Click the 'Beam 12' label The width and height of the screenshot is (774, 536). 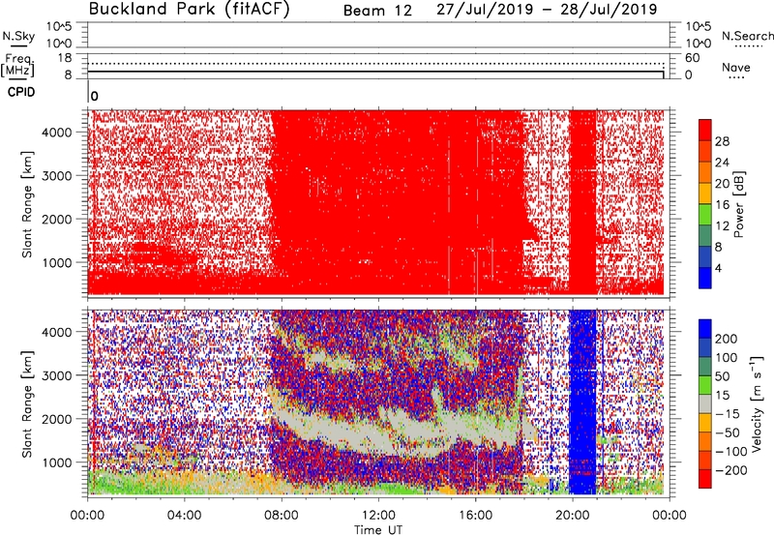click(377, 11)
